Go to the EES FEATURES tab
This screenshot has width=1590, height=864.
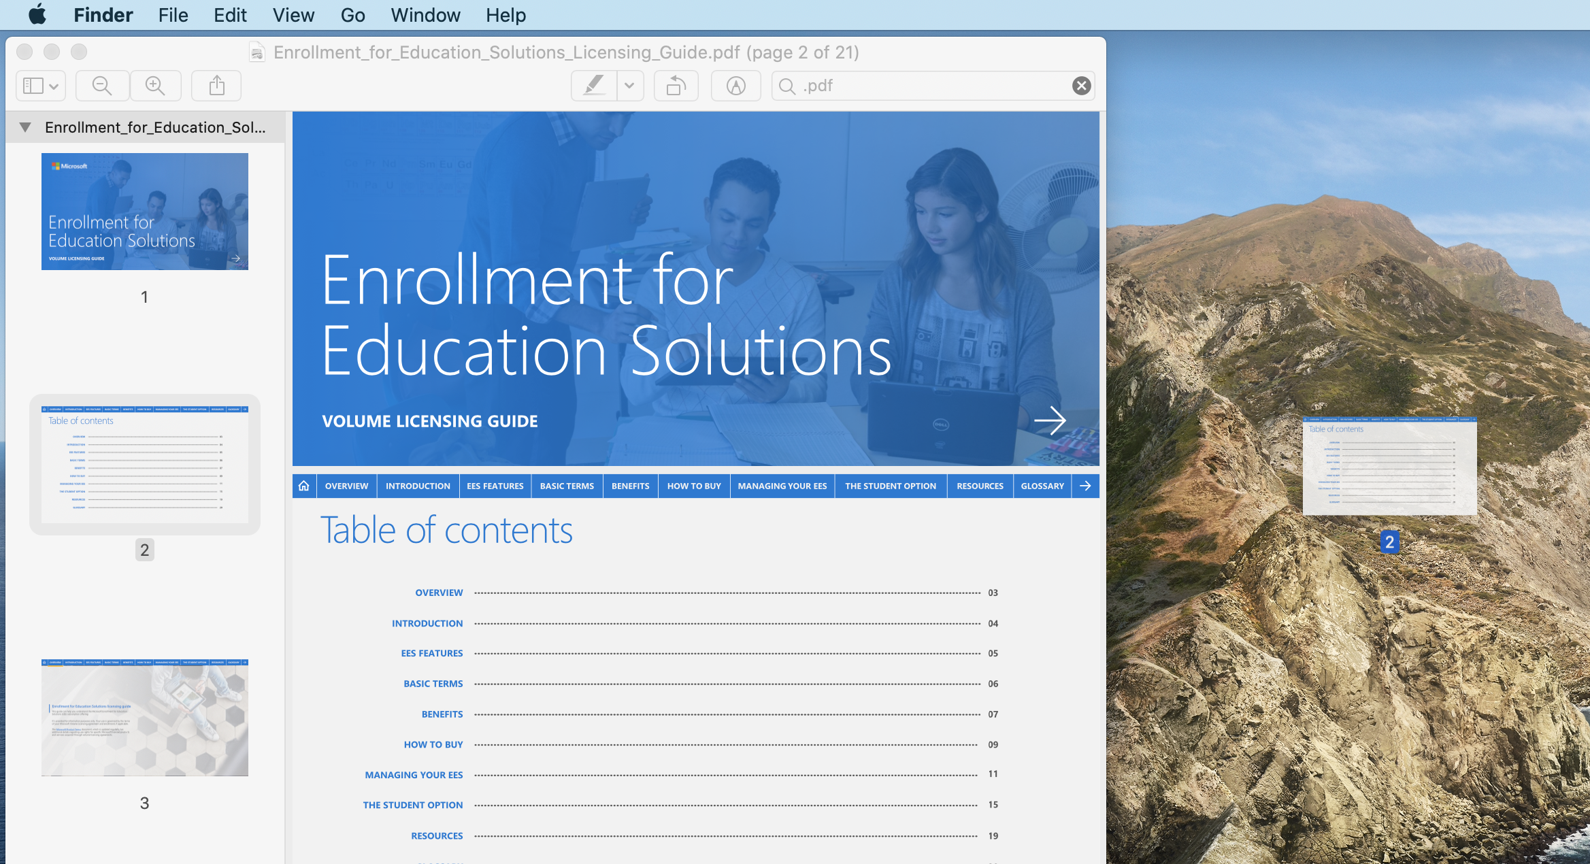(495, 486)
